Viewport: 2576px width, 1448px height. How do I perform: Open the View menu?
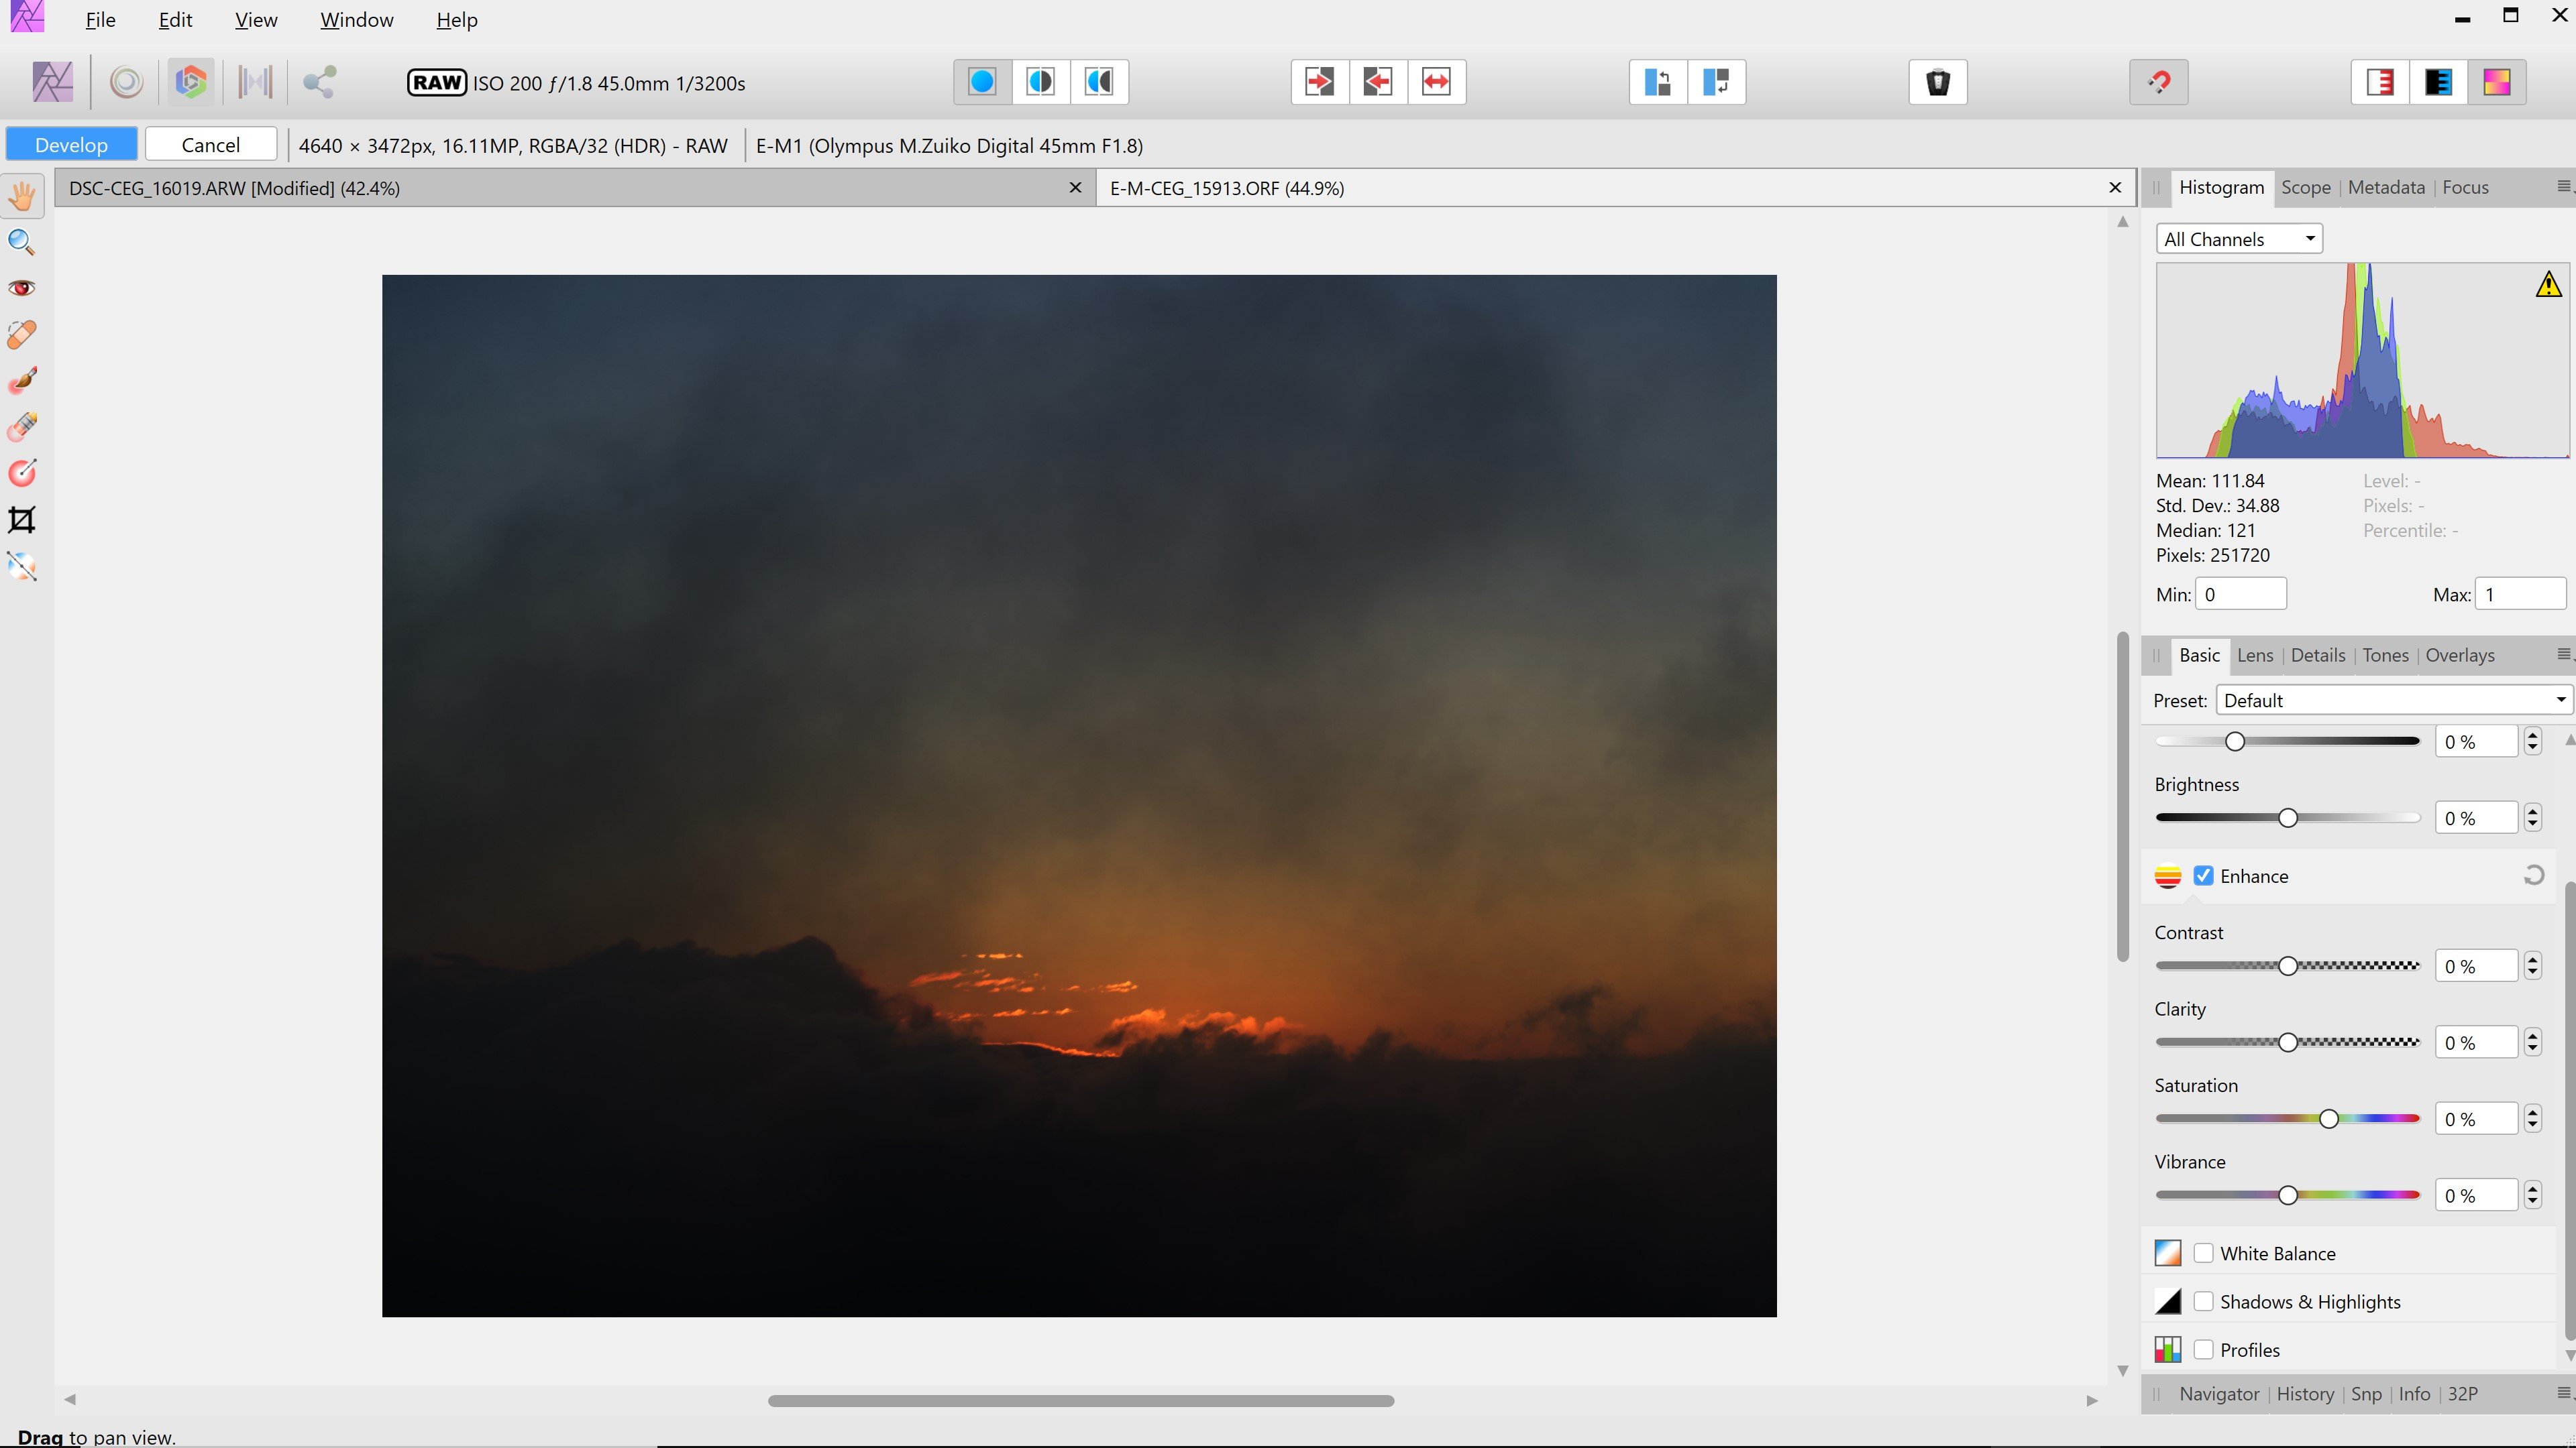tap(256, 20)
